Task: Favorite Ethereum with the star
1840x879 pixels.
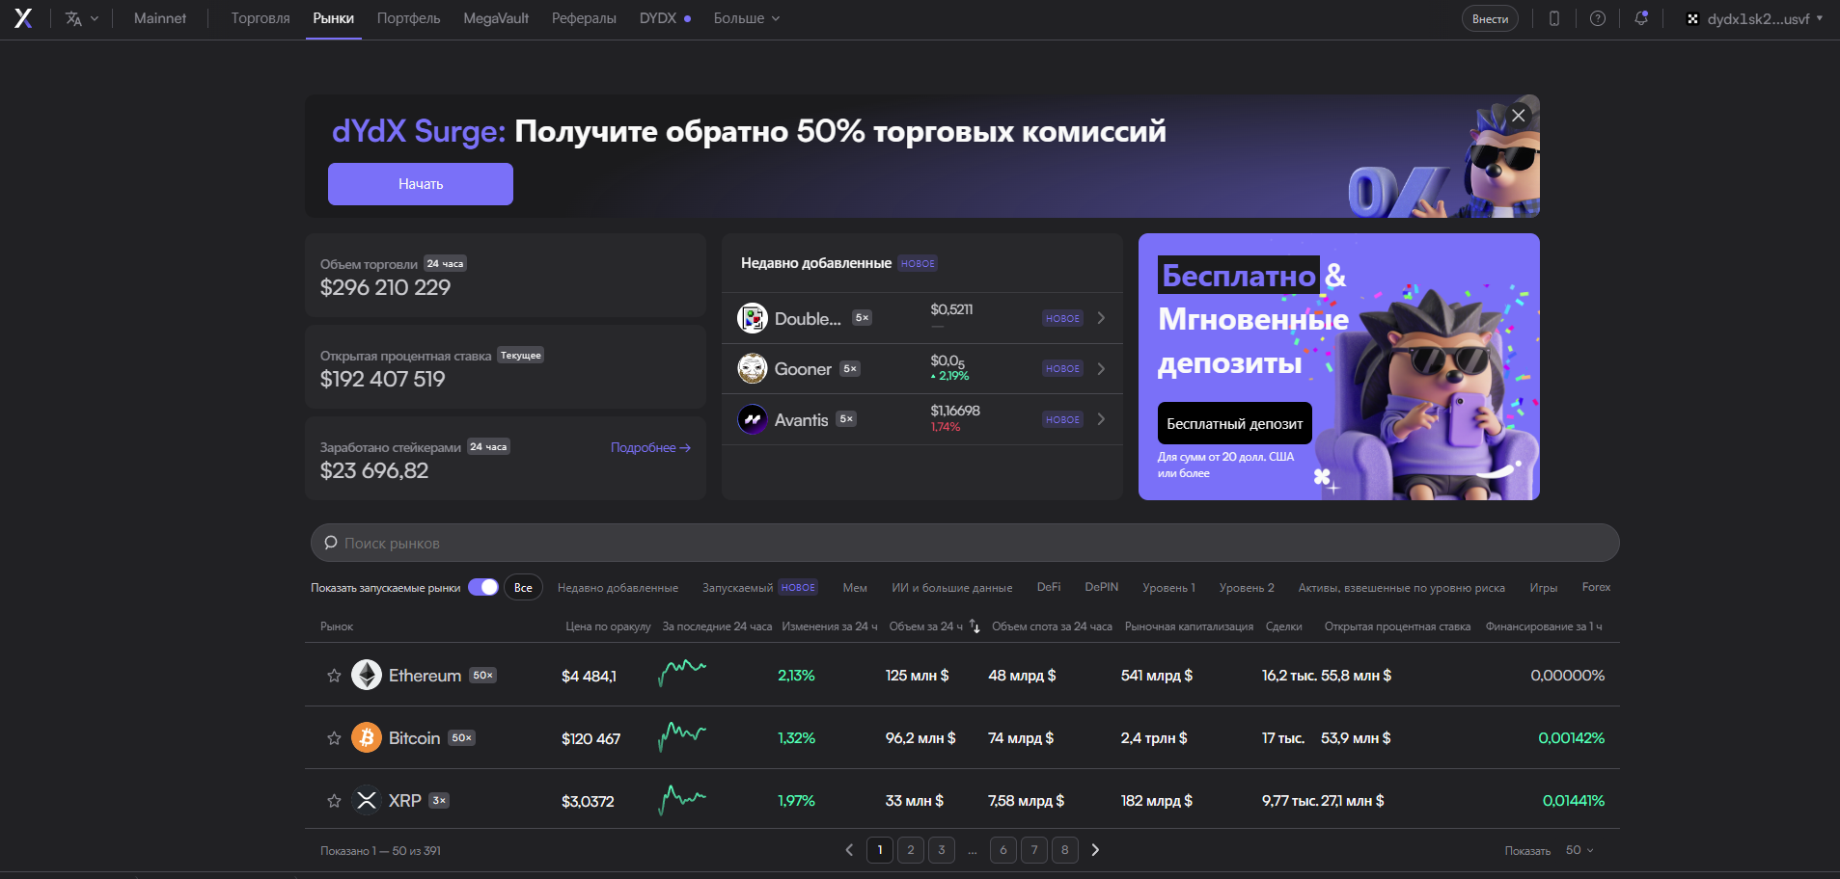Action: click(334, 676)
